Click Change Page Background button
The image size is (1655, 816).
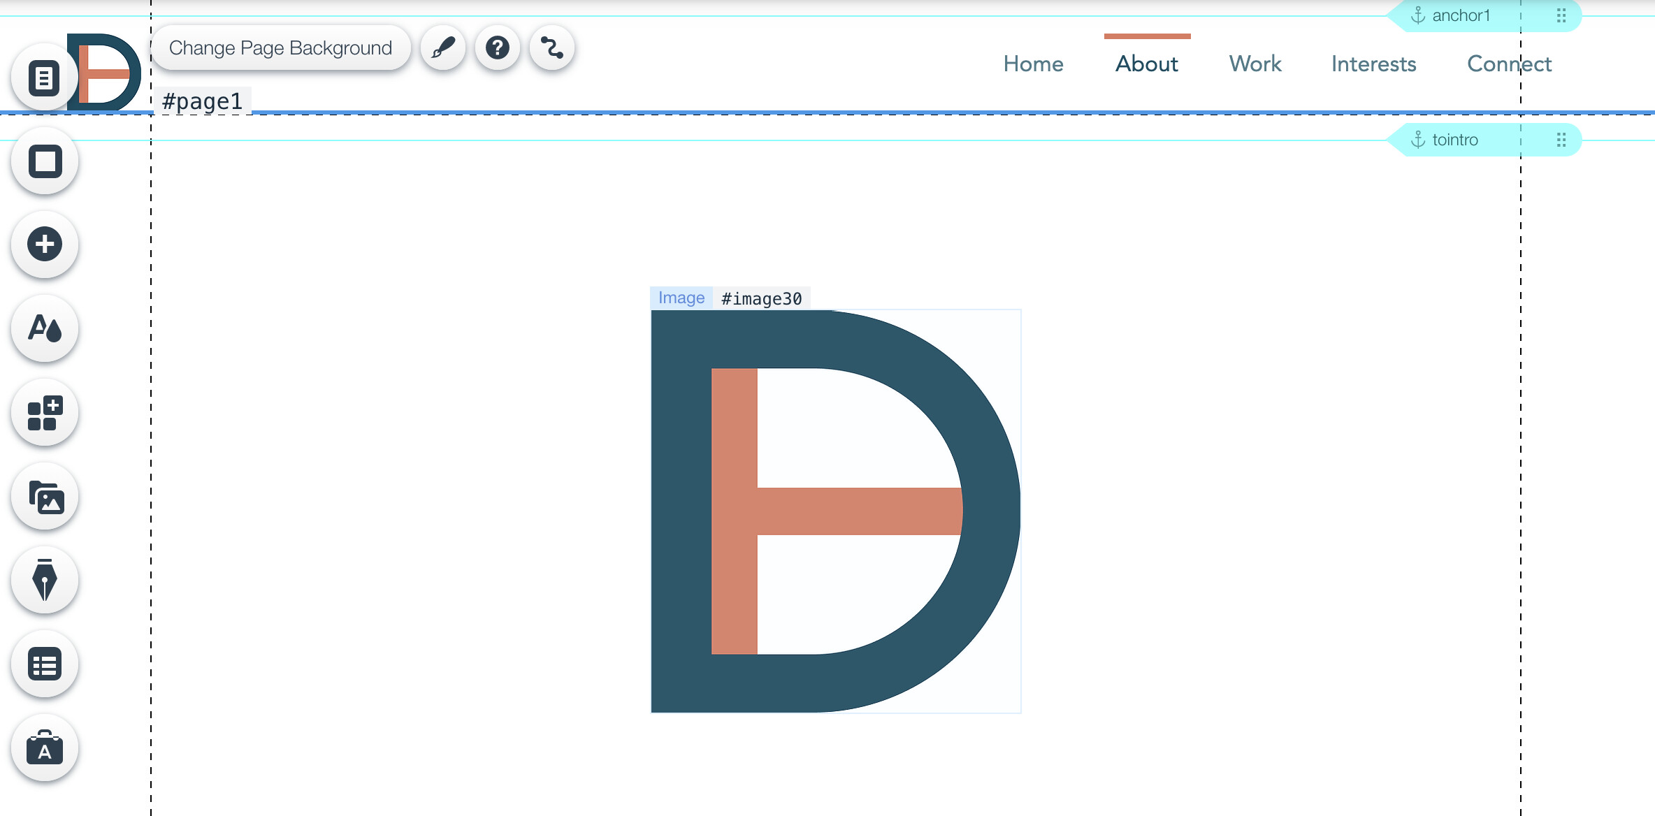pos(280,48)
